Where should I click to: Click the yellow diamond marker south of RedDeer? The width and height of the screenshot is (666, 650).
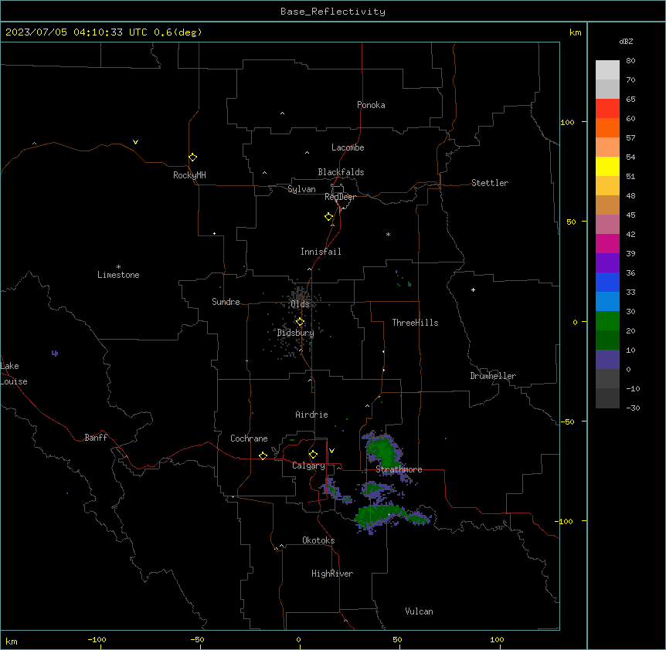coord(329,217)
